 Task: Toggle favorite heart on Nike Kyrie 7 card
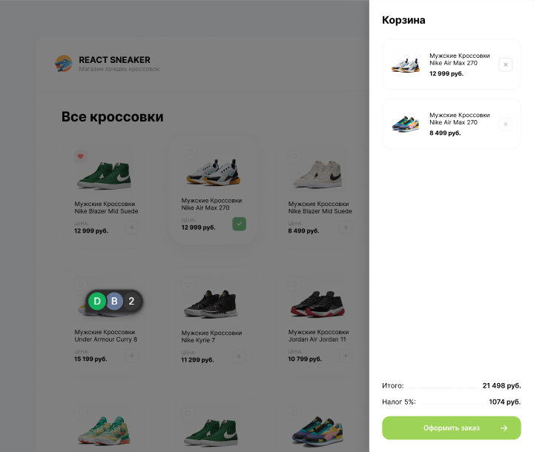coord(188,285)
